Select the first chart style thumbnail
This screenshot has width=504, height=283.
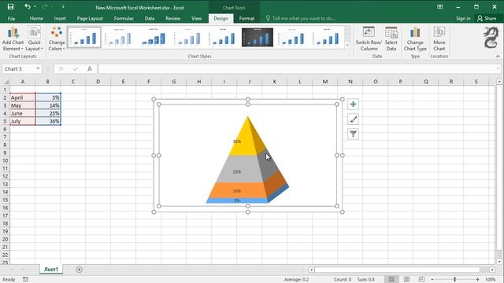coord(84,37)
